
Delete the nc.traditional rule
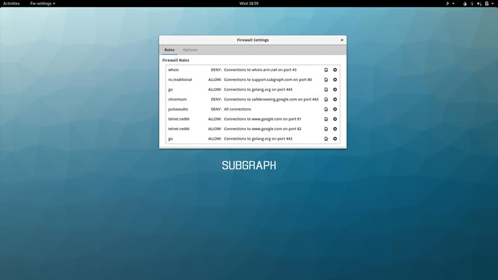click(x=335, y=80)
